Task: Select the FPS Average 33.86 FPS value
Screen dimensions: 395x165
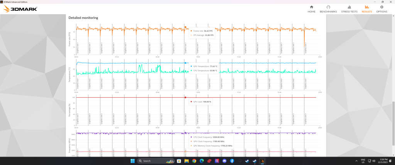Action: click(203, 35)
